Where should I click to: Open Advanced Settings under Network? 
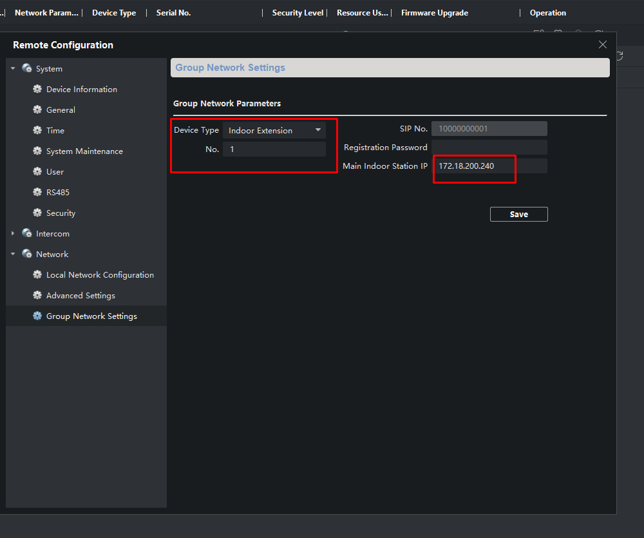click(81, 296)
